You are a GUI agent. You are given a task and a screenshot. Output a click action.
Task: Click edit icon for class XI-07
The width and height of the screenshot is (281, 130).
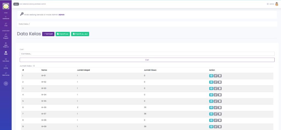point(216,114)
